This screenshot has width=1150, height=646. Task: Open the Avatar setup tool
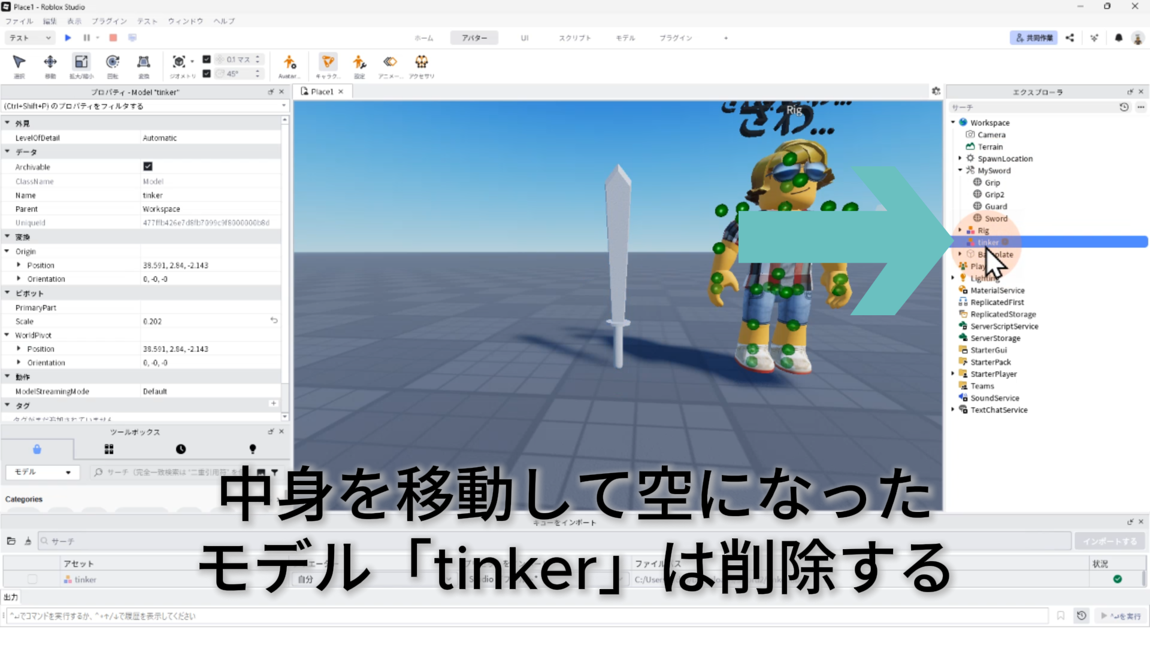(289, 62)
